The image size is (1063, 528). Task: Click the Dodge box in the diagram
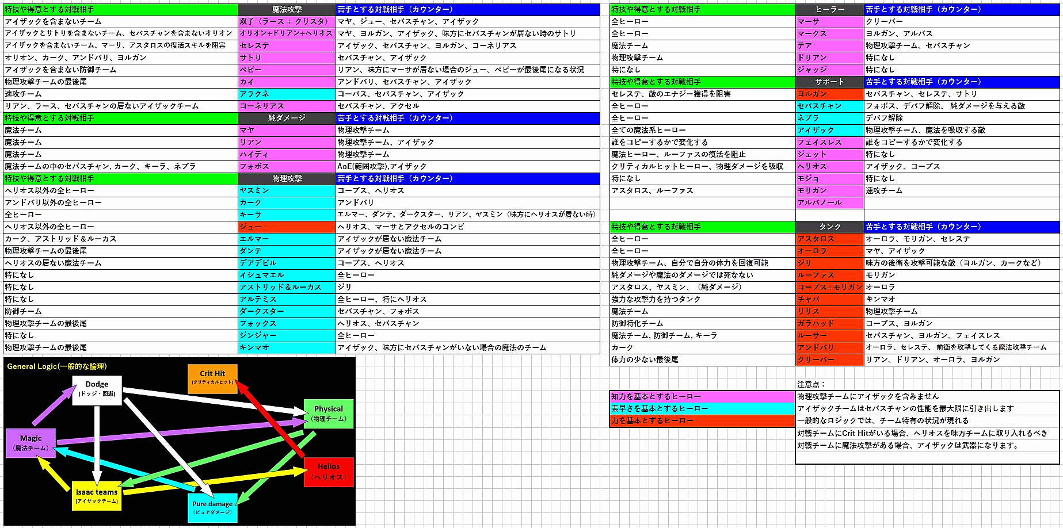[97, 390]
